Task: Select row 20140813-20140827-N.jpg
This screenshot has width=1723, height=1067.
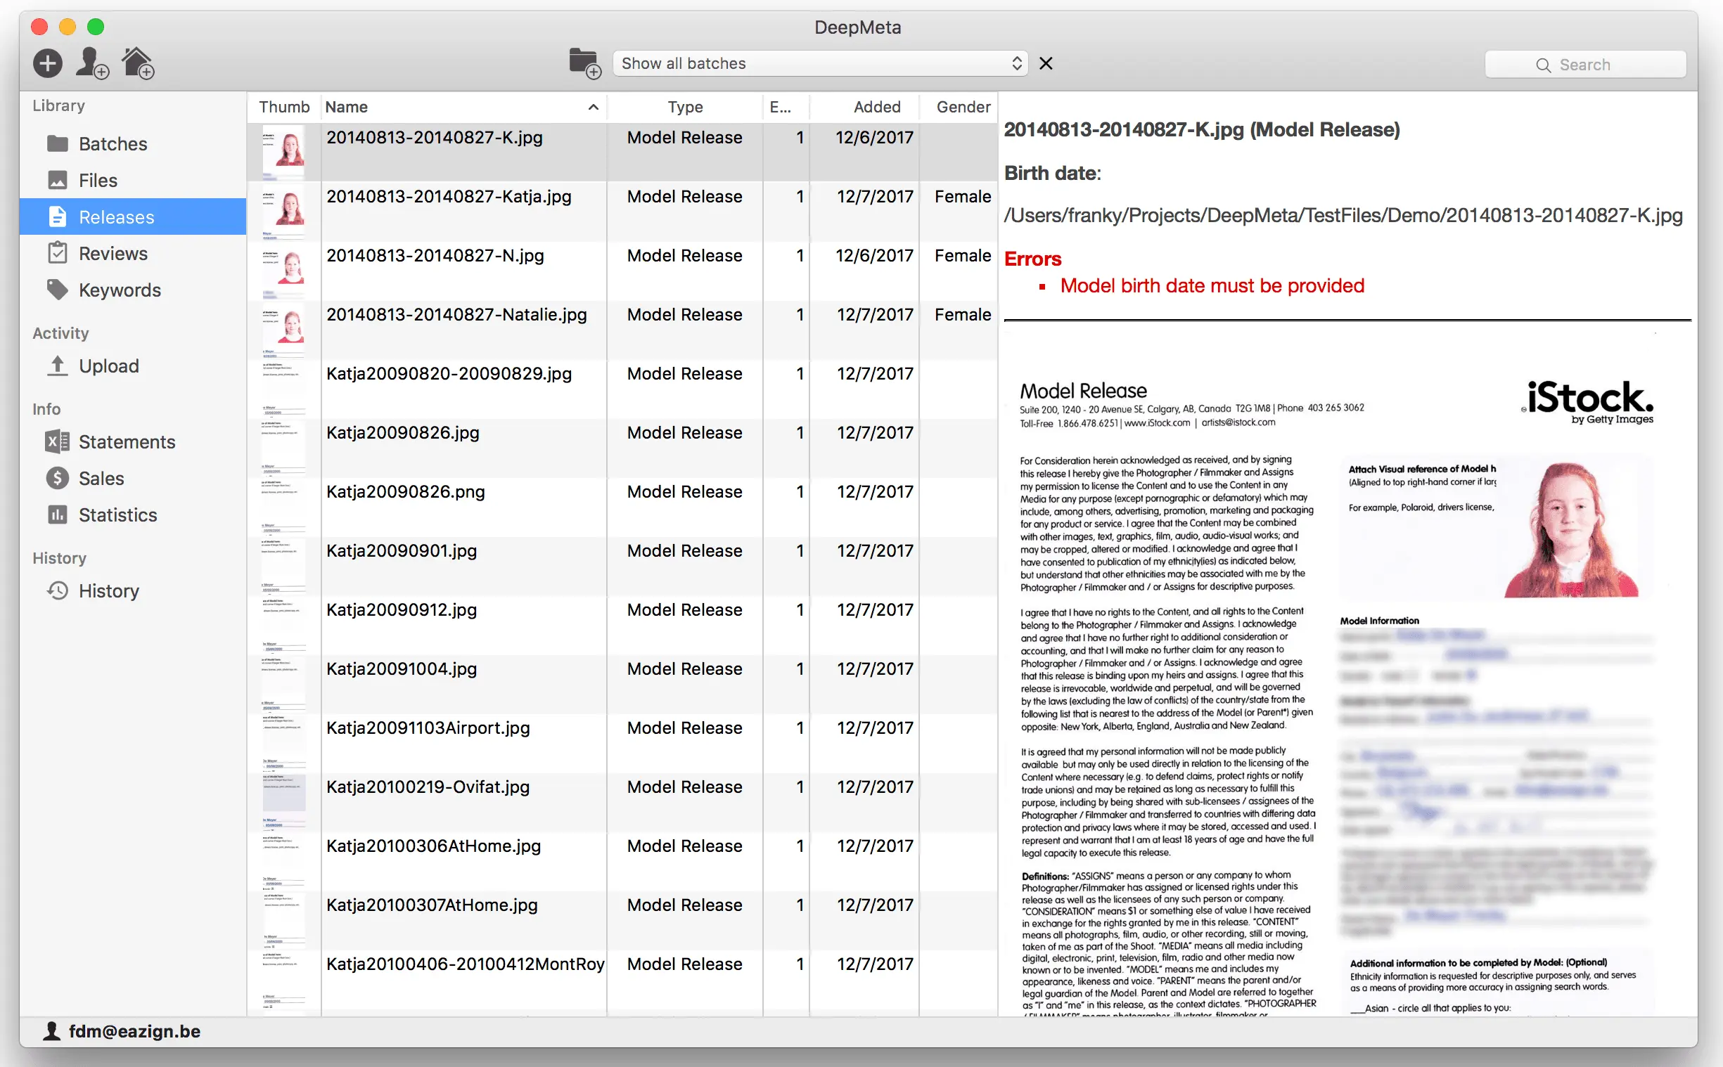Action: 622,271
